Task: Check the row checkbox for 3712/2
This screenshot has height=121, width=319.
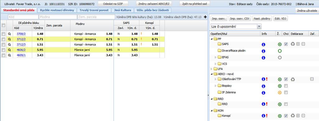Action: click(x=3, y=39)
